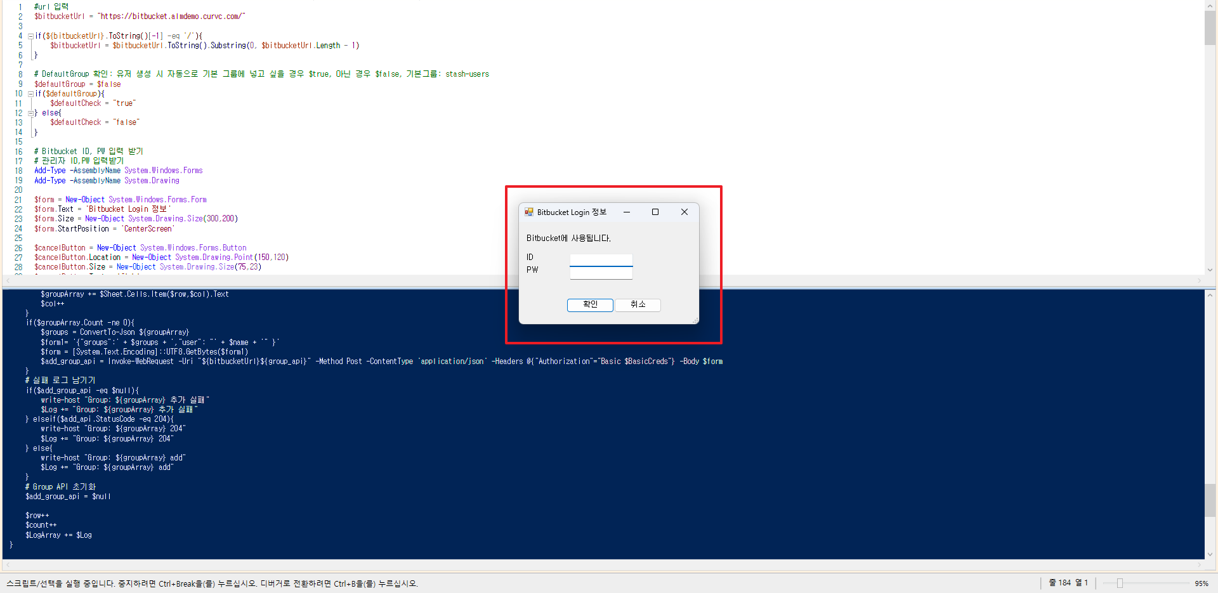The image size is (1218, 593).
Task: Confirm login with the 확인 button
Action: coord(590,304)
